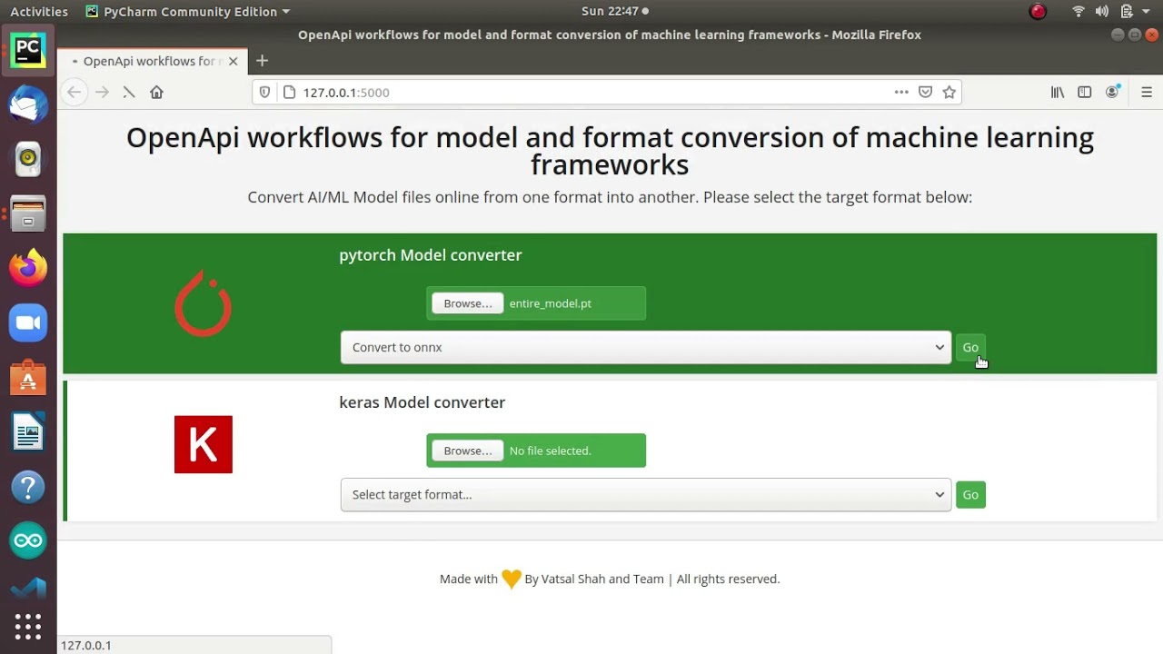This screenshot has height=654, width=1163.
Task: Click the footer credit 'By Vatsal Shah and Team'
Action: click(594, 579)
